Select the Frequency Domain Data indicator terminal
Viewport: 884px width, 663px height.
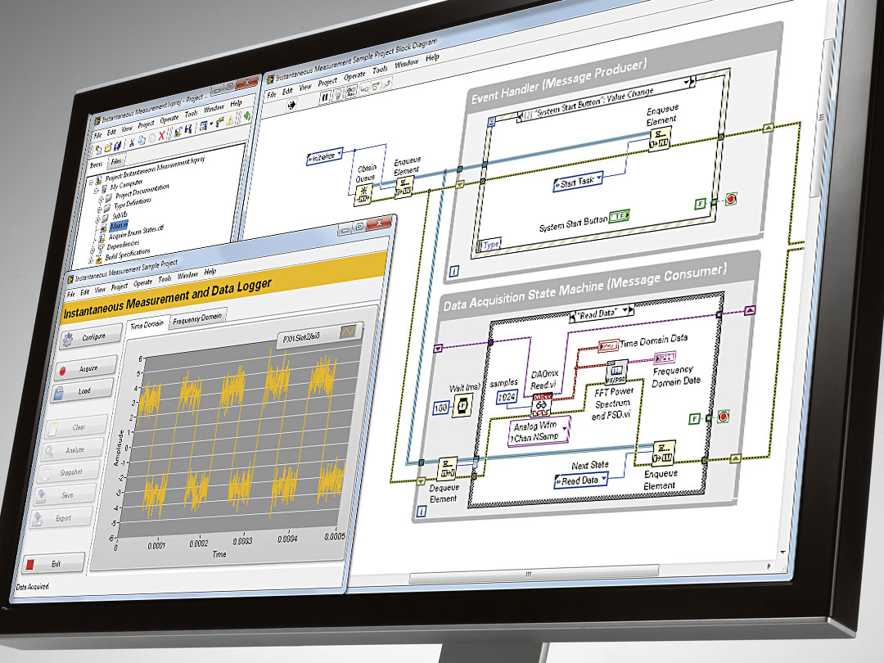pos(664,357)
